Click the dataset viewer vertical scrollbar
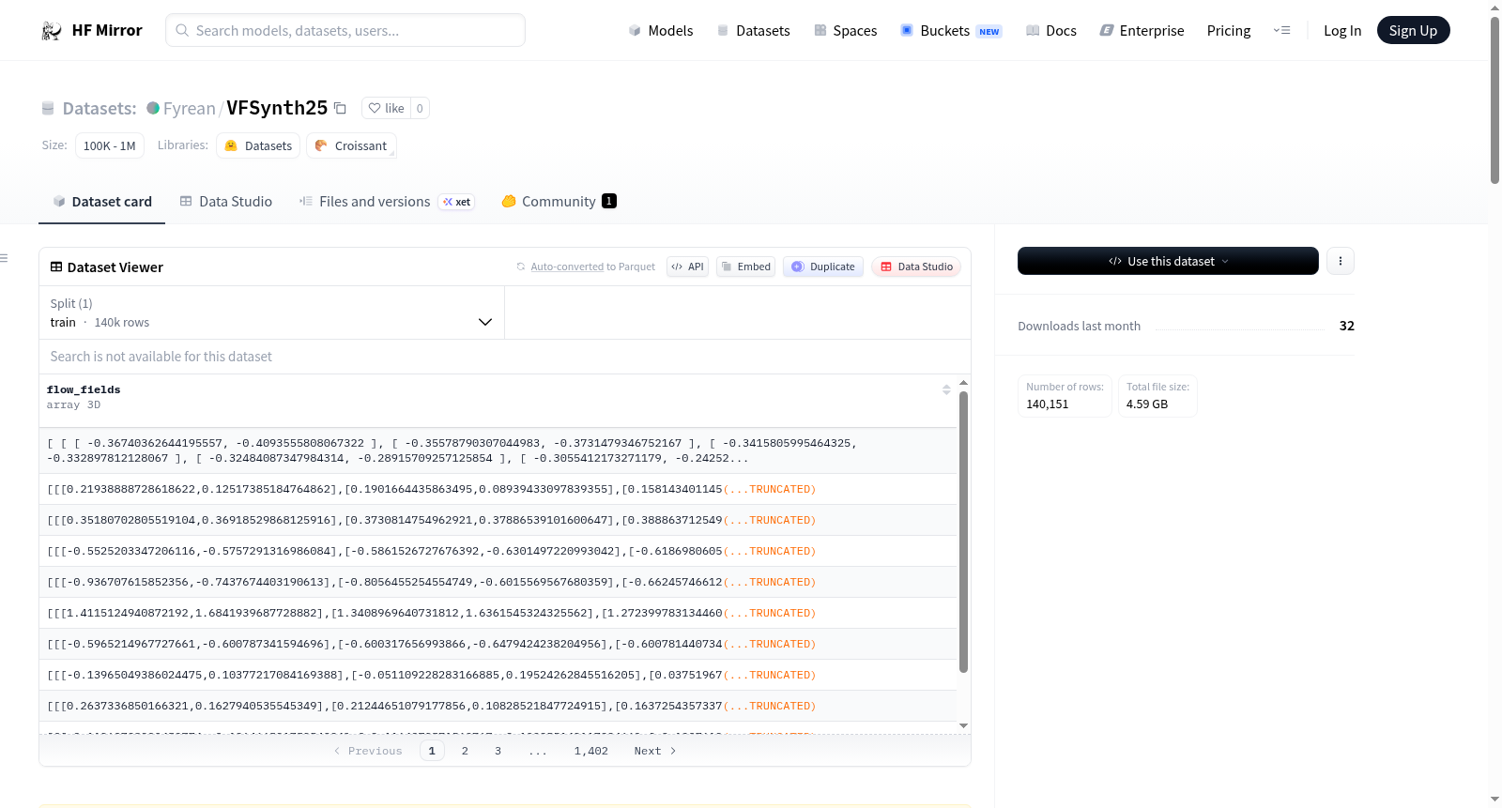Viewport: 1502px width, 808px height. point(963,532)
